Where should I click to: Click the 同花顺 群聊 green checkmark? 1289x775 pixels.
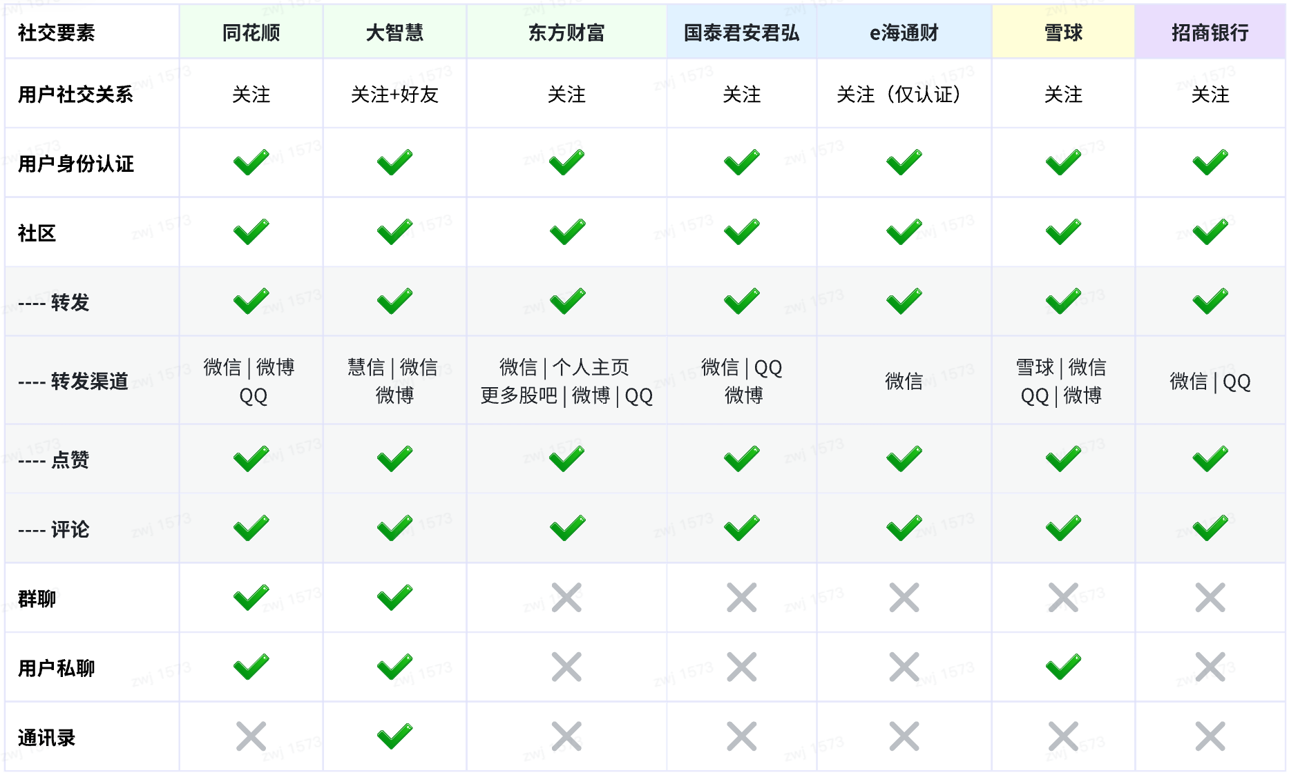point(251,598)
